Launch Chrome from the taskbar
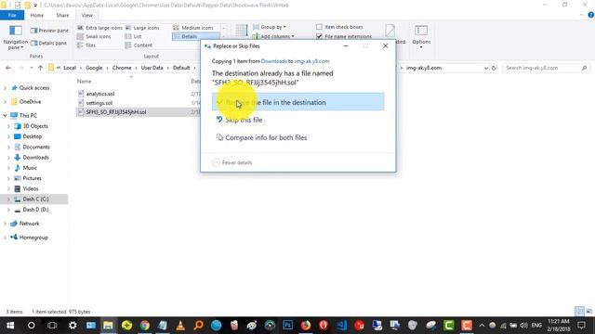595x334 pixels. (x=145, y=326)
